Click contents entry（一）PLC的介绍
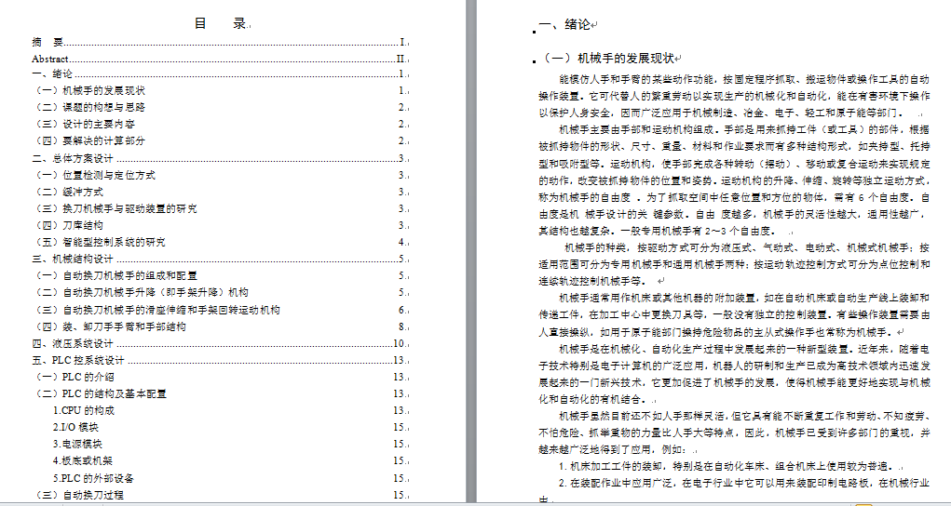This screenshot has height=506, width=951. [220, 377]
